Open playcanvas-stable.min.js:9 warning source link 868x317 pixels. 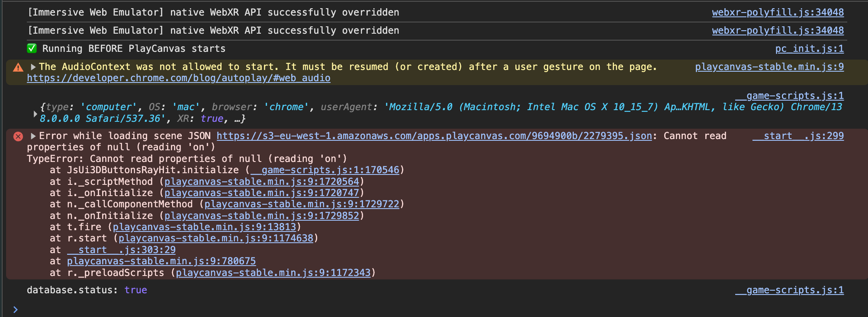click(x=769, y=67)
